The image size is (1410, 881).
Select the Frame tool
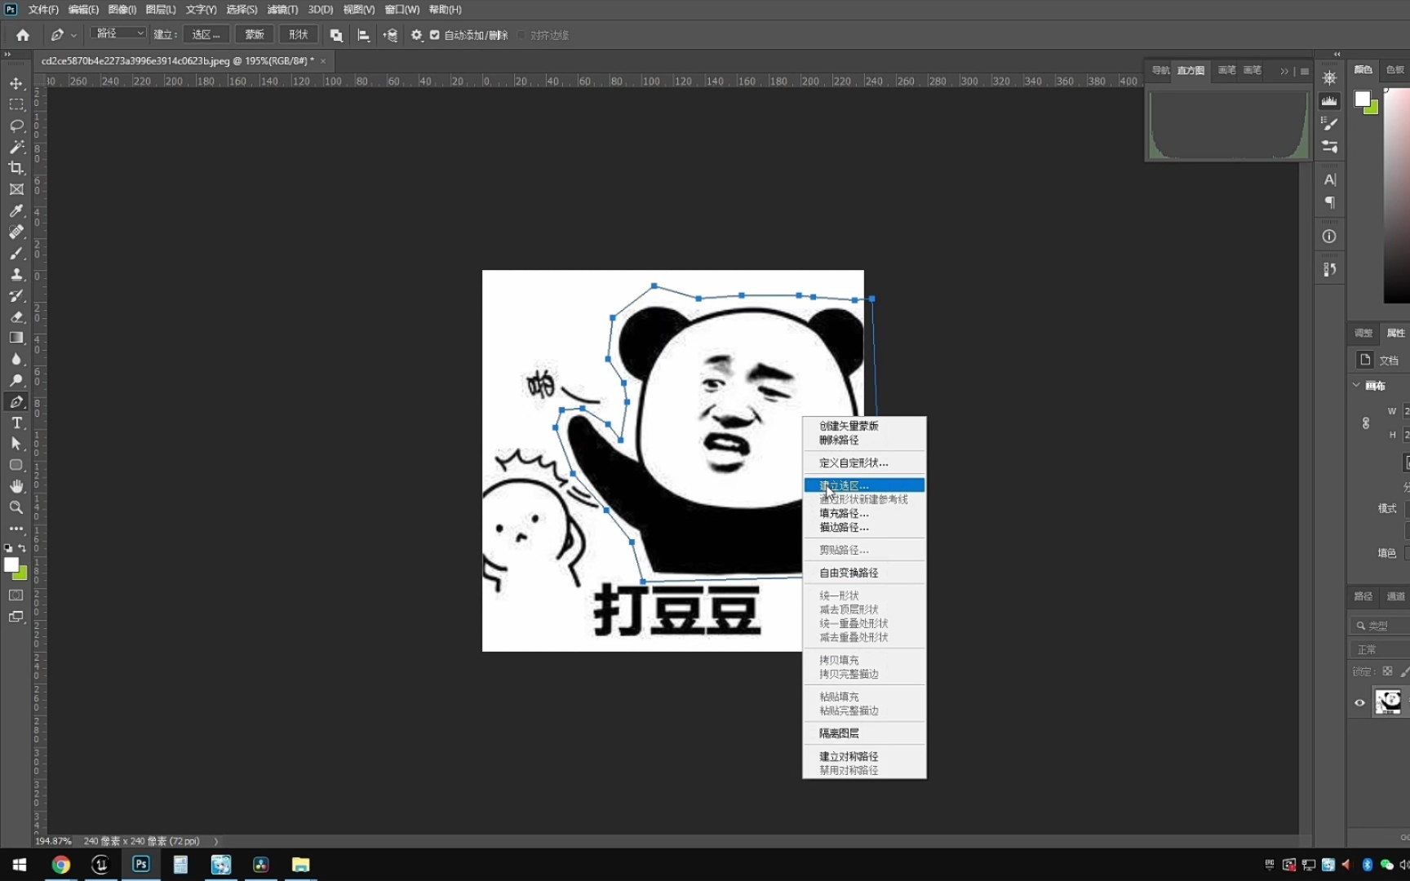pos(16,189)
